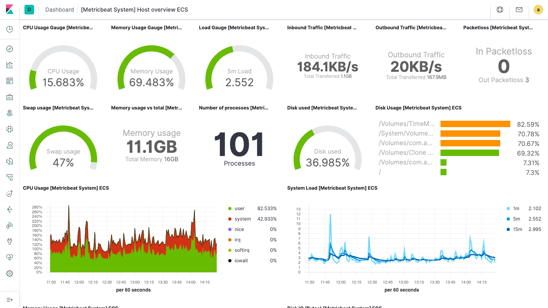
Task: Click the 69.483% Memory Usage gauge value
Action: click(x=152, y=83)
